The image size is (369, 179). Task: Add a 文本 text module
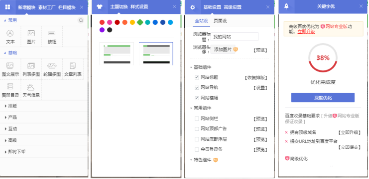10,37
